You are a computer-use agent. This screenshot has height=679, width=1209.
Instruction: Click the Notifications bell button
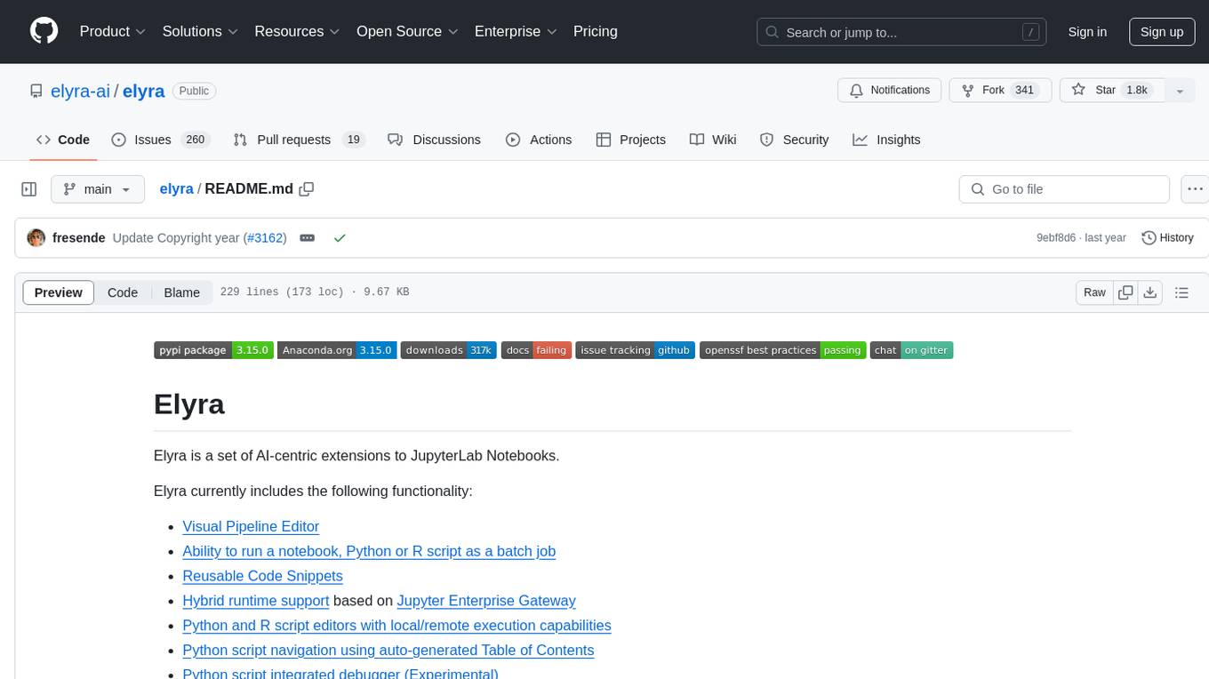890,90
